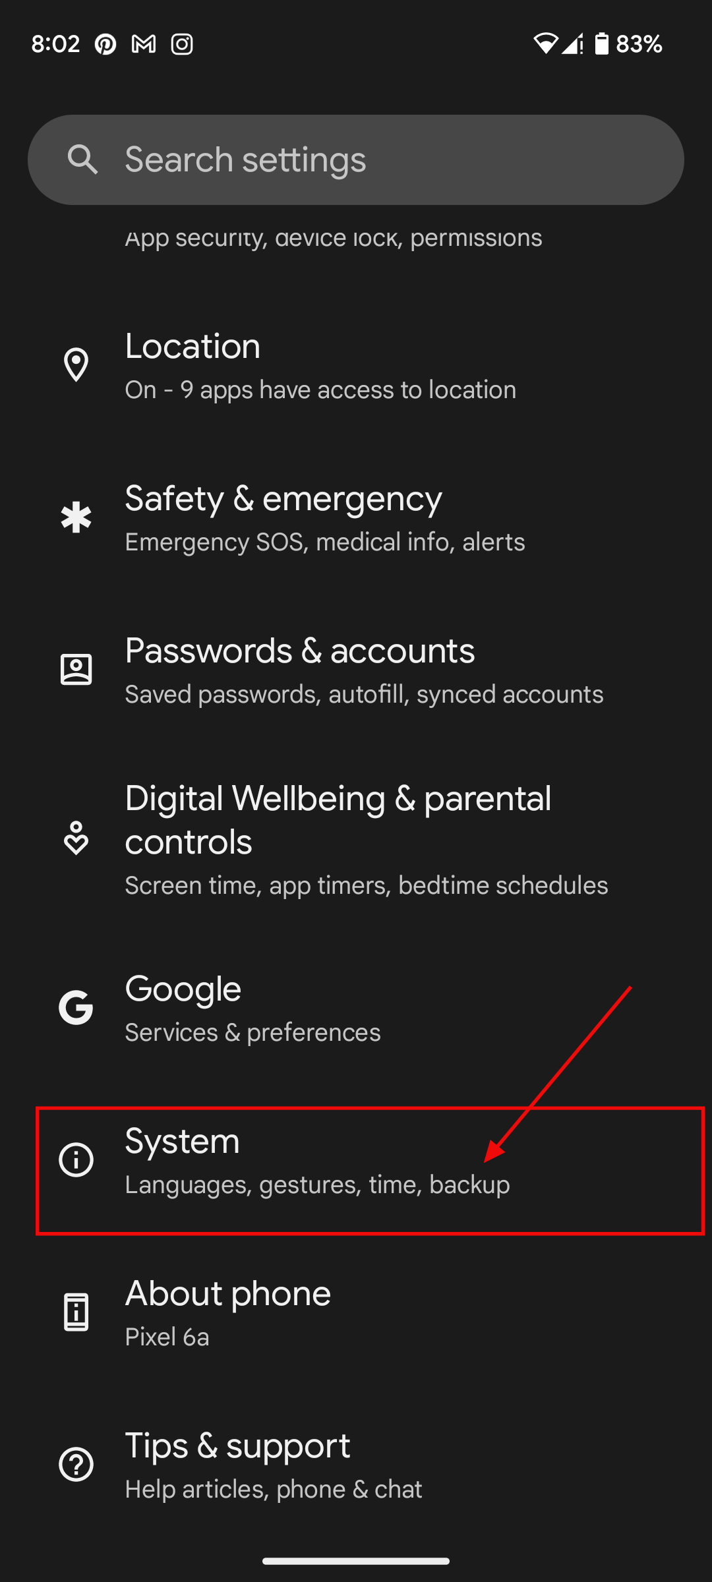
Task: Tap the Tips & support question icon
Action: [76, 1464]
